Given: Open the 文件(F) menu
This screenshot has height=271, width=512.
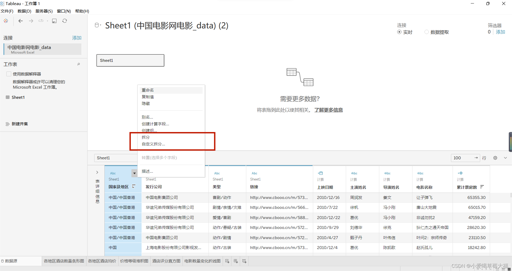Looking at the screenshot, I should point(7,11).
